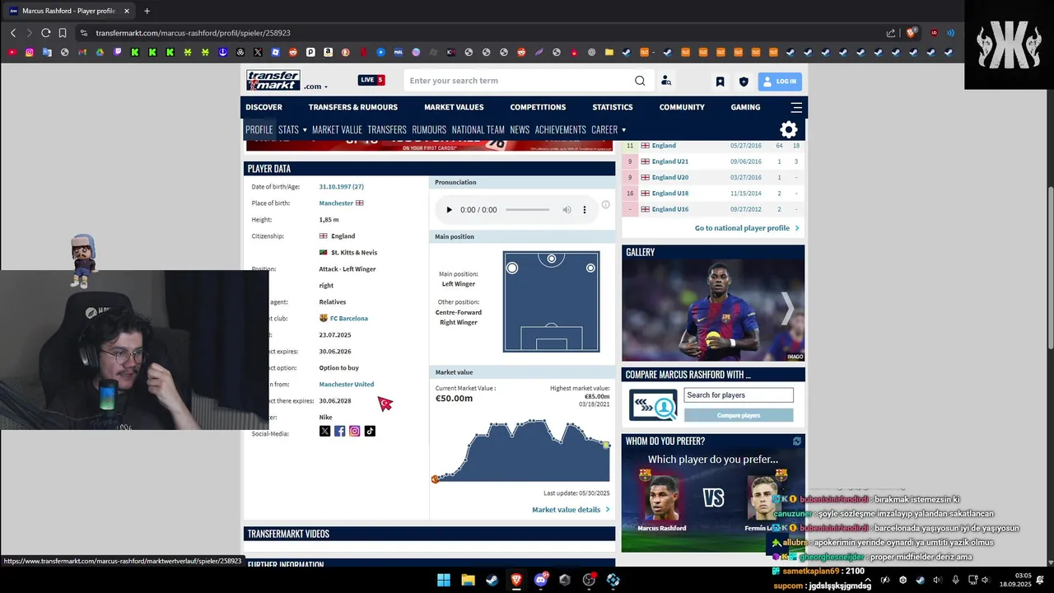Open the LIVE scores badge
The width and height of the screenshot is (1054, 593).
tap(371, 80)
